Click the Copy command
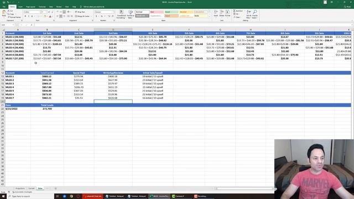 11,14
